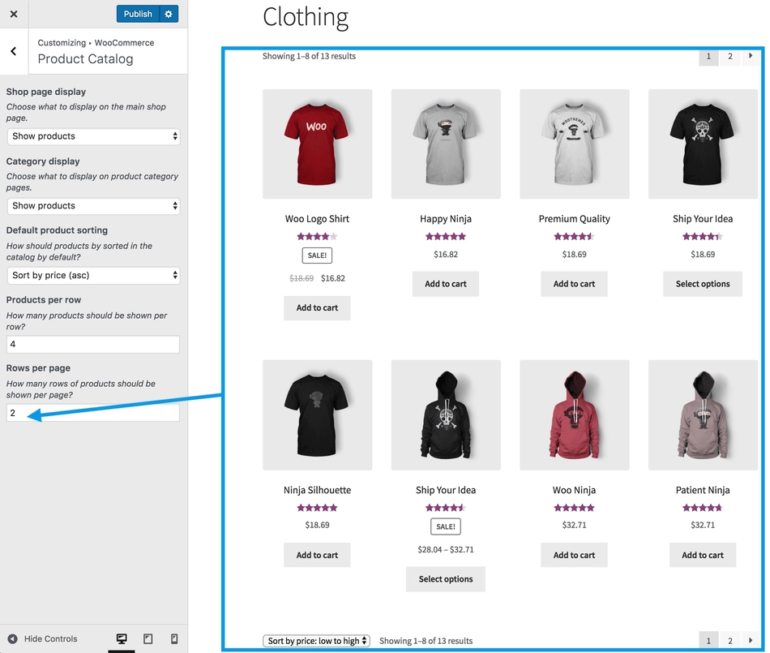The width and height of the screenshot is (770, 653).
Task: Click Products per row input field
Action: tap(93, 344)
